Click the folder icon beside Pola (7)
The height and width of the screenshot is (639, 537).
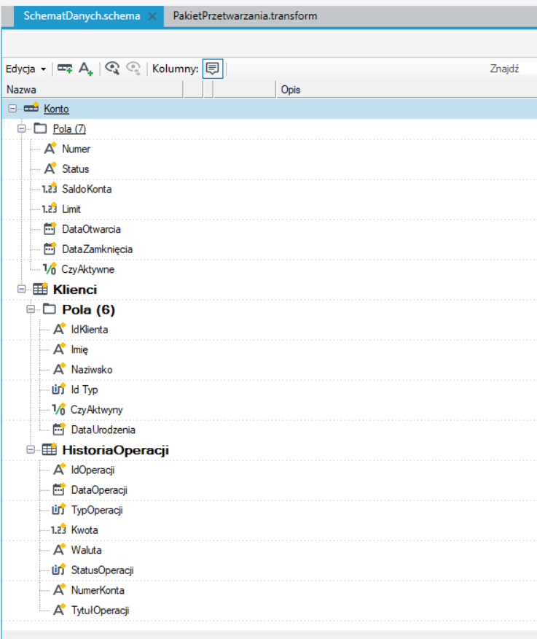coord(40,128)
